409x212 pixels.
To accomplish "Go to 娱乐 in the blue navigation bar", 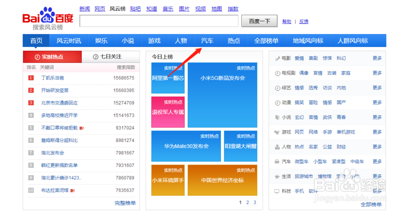I will [101, 41].
